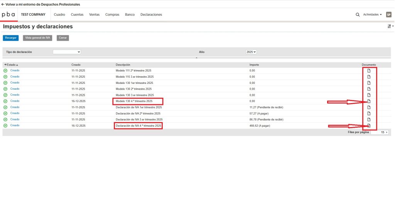Open document icon for Modelo 115 row
This screenshot has width=395, height=207.
pyautogui.click(x=369, y=77)
